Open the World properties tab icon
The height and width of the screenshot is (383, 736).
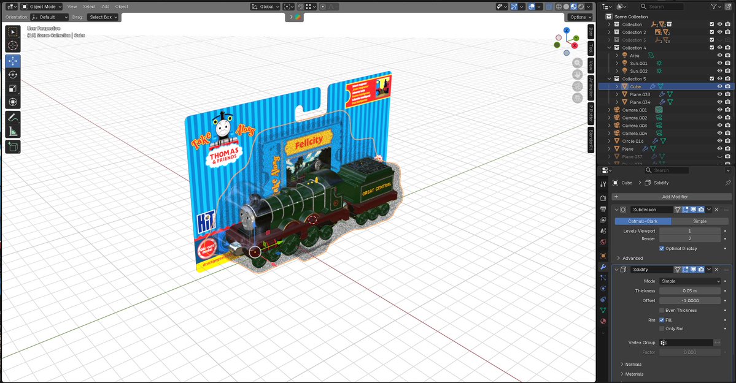[603, 242]
